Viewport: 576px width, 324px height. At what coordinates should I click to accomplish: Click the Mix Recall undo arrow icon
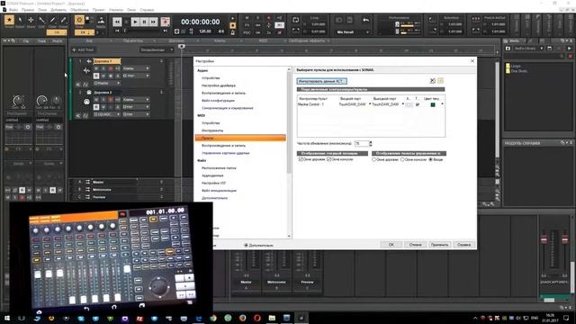tap(365, 20)
